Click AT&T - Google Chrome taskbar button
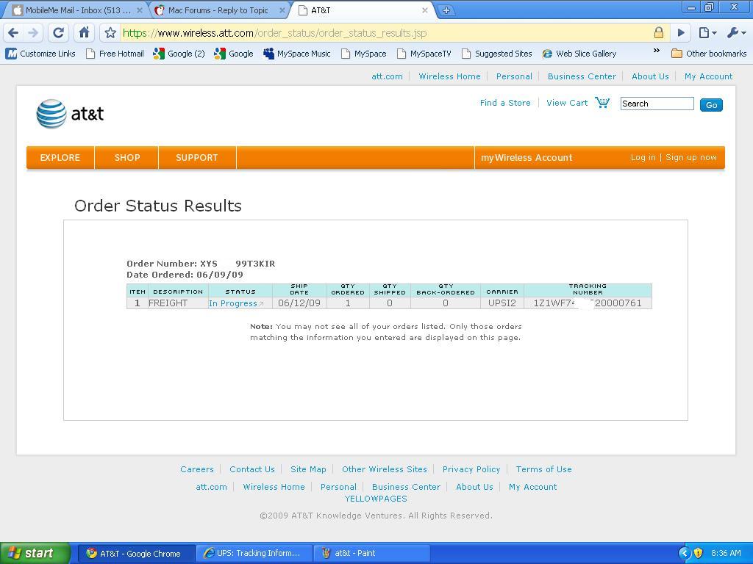This screenshot has width=753, height=564. click(136, 553)
